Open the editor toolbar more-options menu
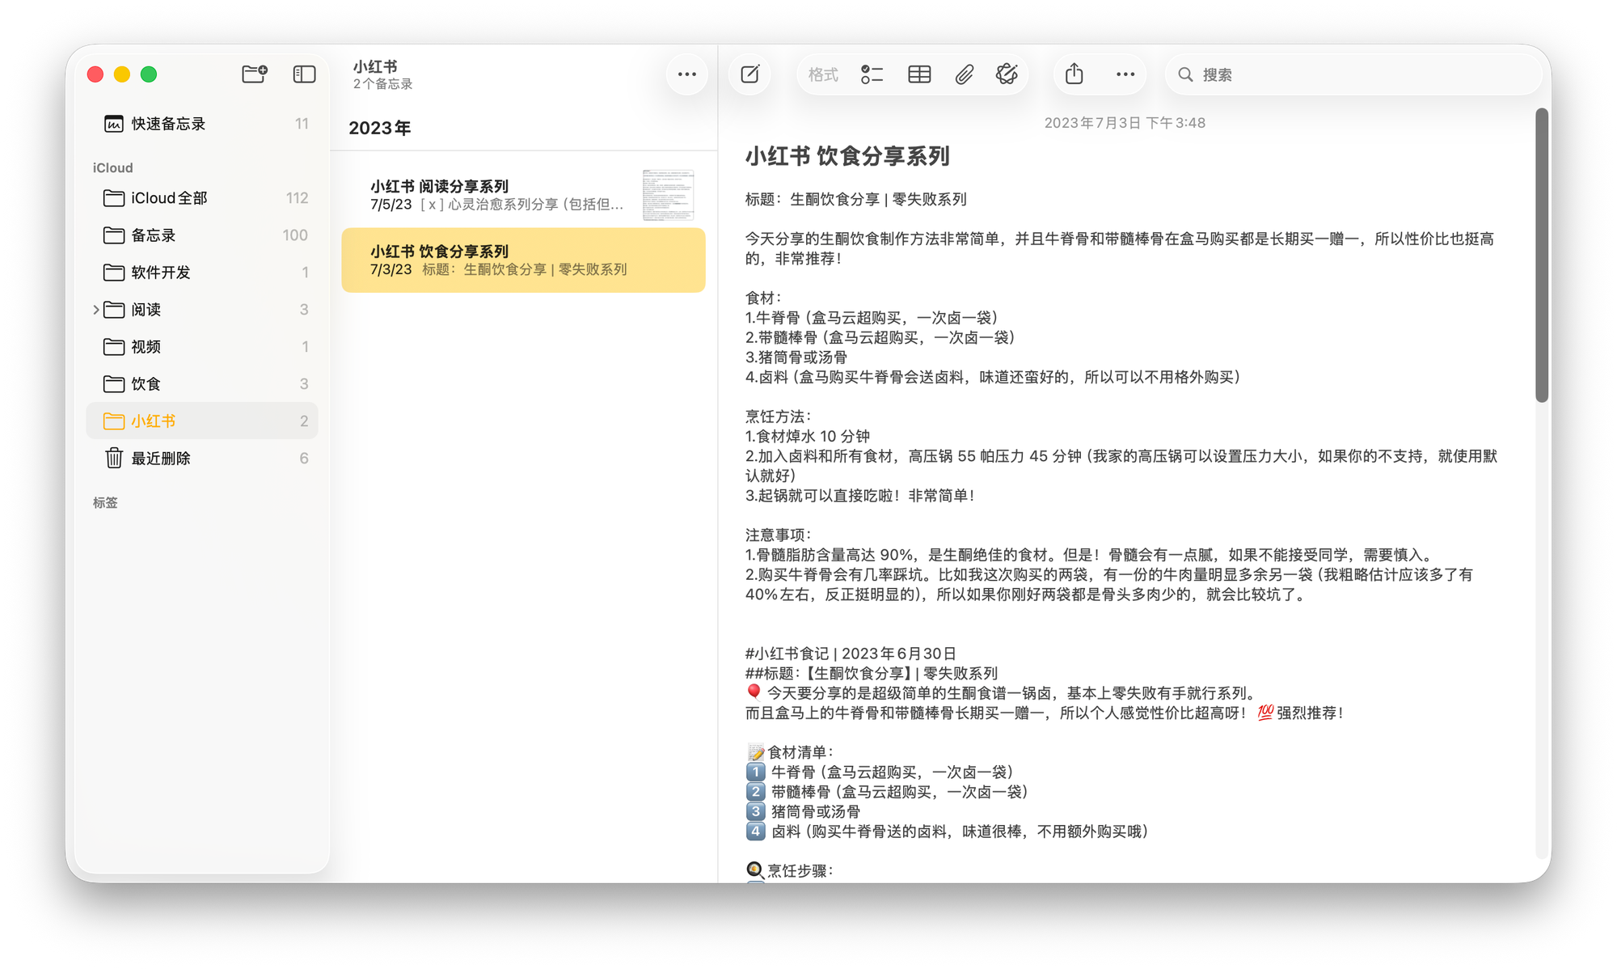 tap(1125, 74)
